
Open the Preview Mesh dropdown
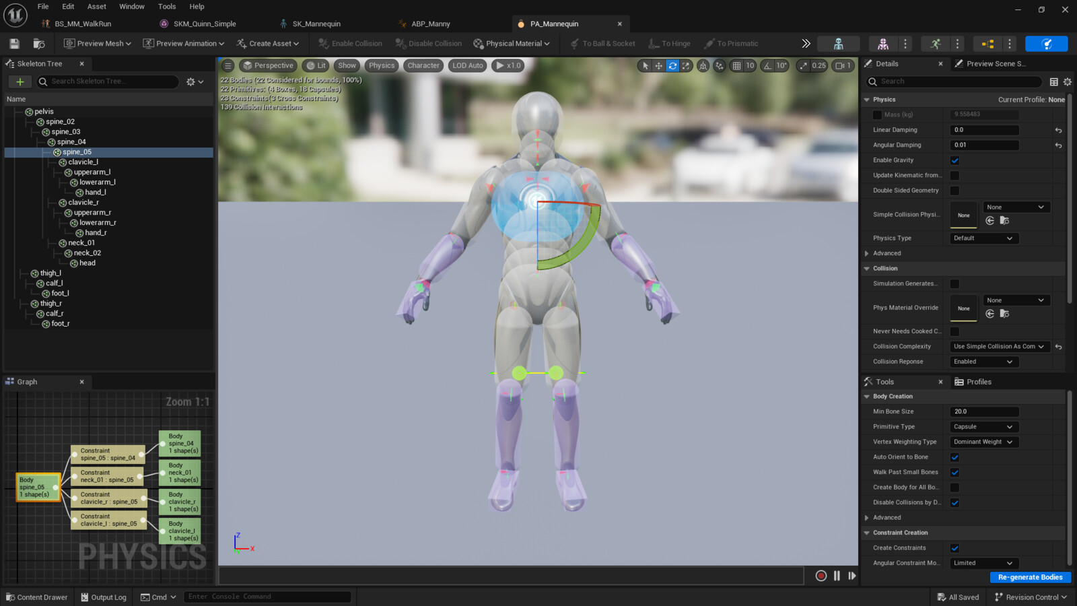[97, 44]
